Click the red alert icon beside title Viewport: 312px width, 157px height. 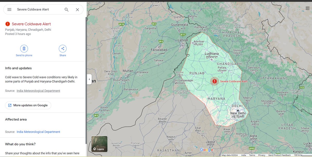(8, 24)
